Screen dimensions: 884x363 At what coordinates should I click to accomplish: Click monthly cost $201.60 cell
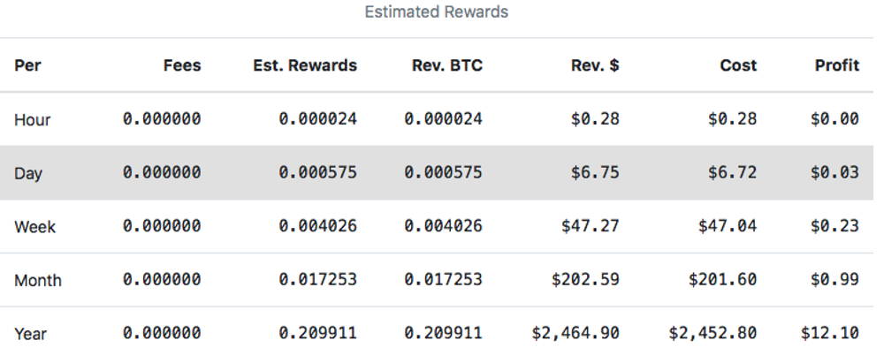tap(723, 280)
